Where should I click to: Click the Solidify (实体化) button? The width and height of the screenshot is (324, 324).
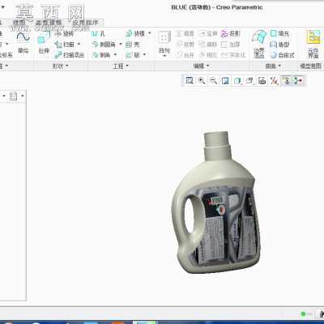(x=233, y=55)
